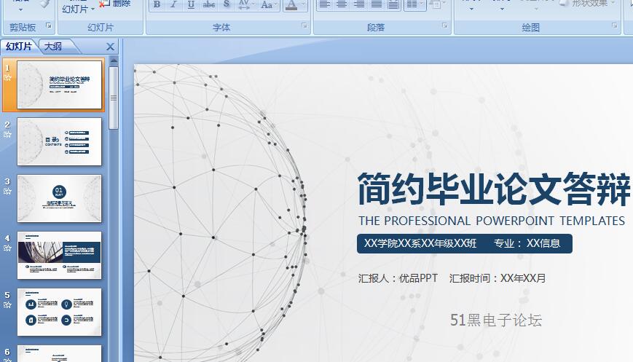This screenshot has width=633, height=362.
Task: Open the Change Case (Aa) menu
Action: (x=266, y=5)
